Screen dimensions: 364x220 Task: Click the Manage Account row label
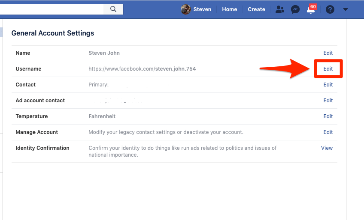(36, 132)
